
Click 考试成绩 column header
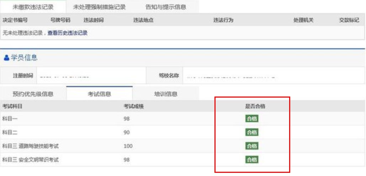click(x=133, y=106)
